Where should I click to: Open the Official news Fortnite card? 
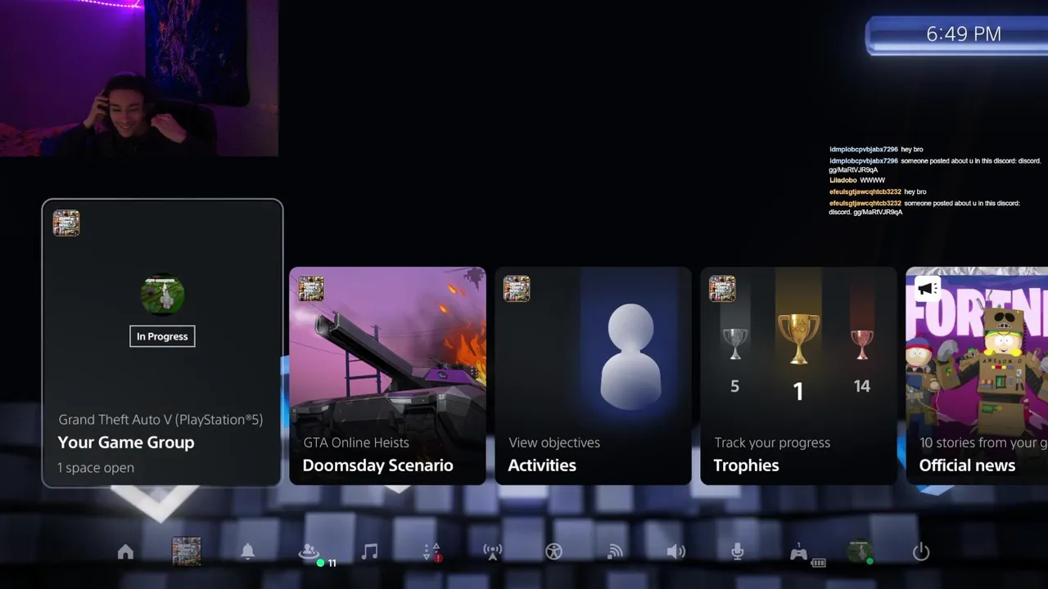click(977, 375)
